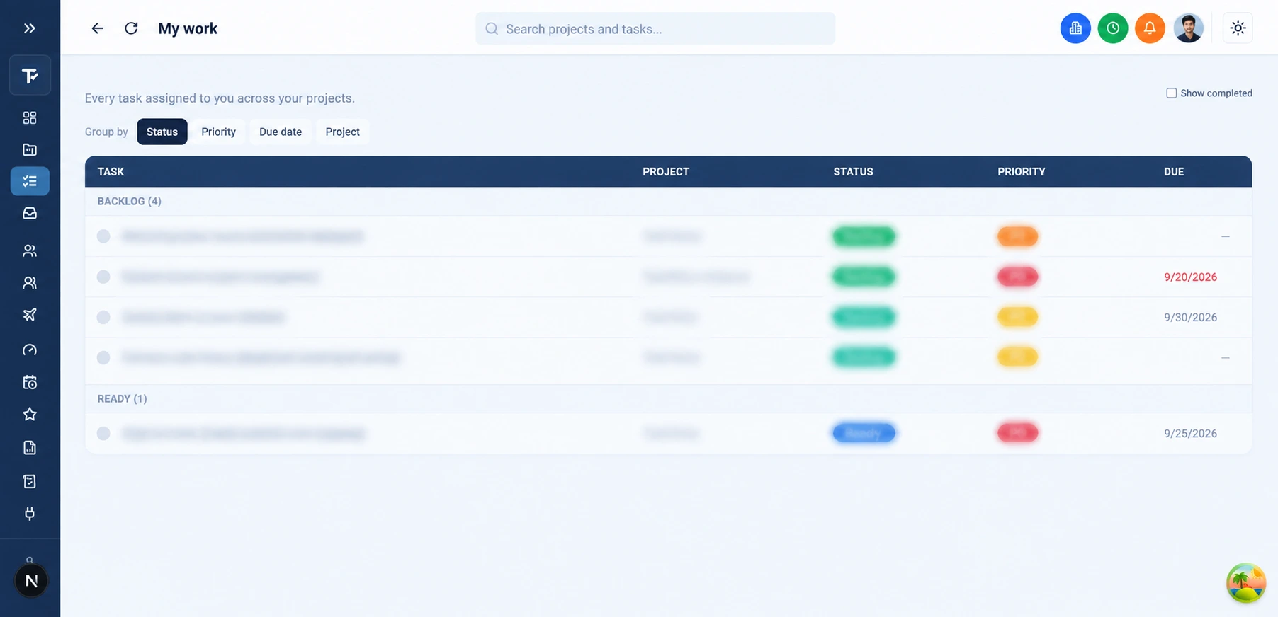Open the lower contacts people icon
The width and height of the screenshot is (1278, 617).
30,282
